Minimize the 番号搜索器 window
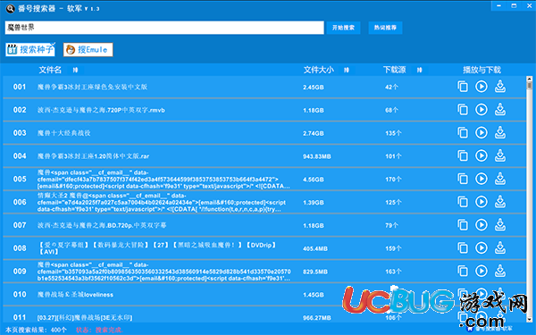Viewport: 536px width, 335px height. [499, 6]
